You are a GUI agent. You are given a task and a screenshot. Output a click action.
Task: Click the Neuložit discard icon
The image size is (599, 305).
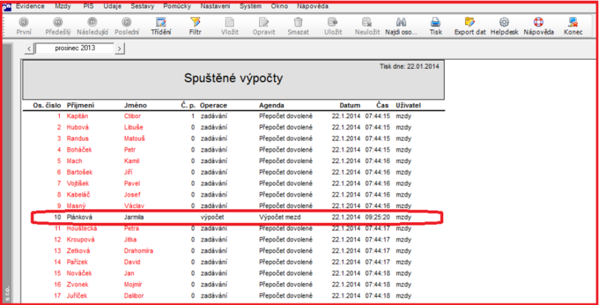[x=367, y=22]
